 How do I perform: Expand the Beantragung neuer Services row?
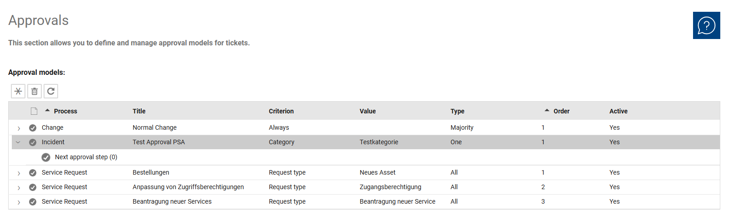point(19,202)
